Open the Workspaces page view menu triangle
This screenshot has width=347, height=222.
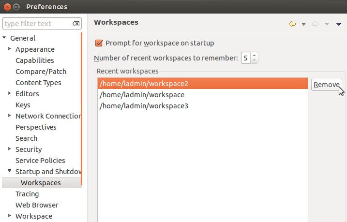(339, 24)
